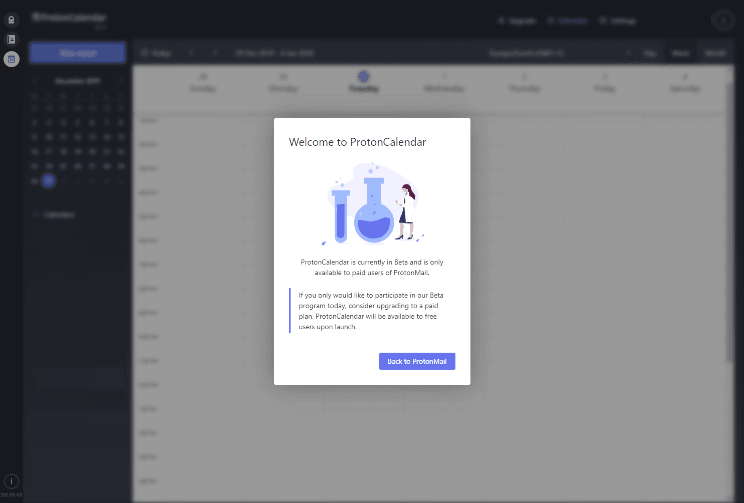Open ProtonContacts from the left sidebar icon

point(11,39)
